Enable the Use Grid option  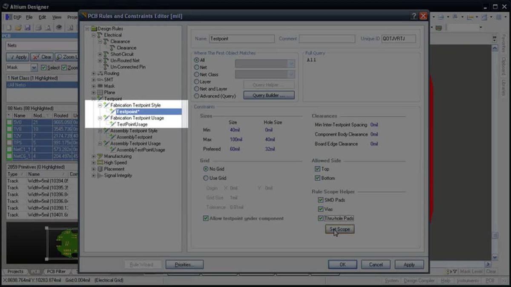pyautogui.click(x=205, y=178)
